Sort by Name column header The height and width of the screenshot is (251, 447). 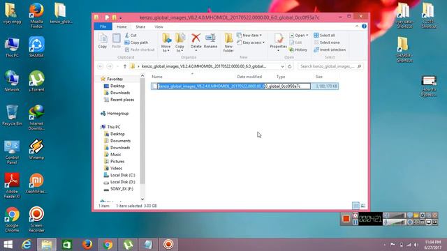click(157, 77)
